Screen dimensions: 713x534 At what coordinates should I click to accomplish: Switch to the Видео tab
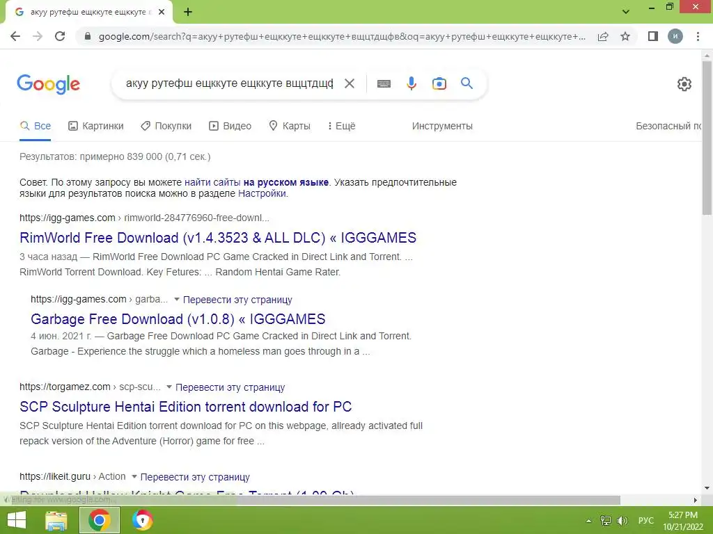click(230, 126)
